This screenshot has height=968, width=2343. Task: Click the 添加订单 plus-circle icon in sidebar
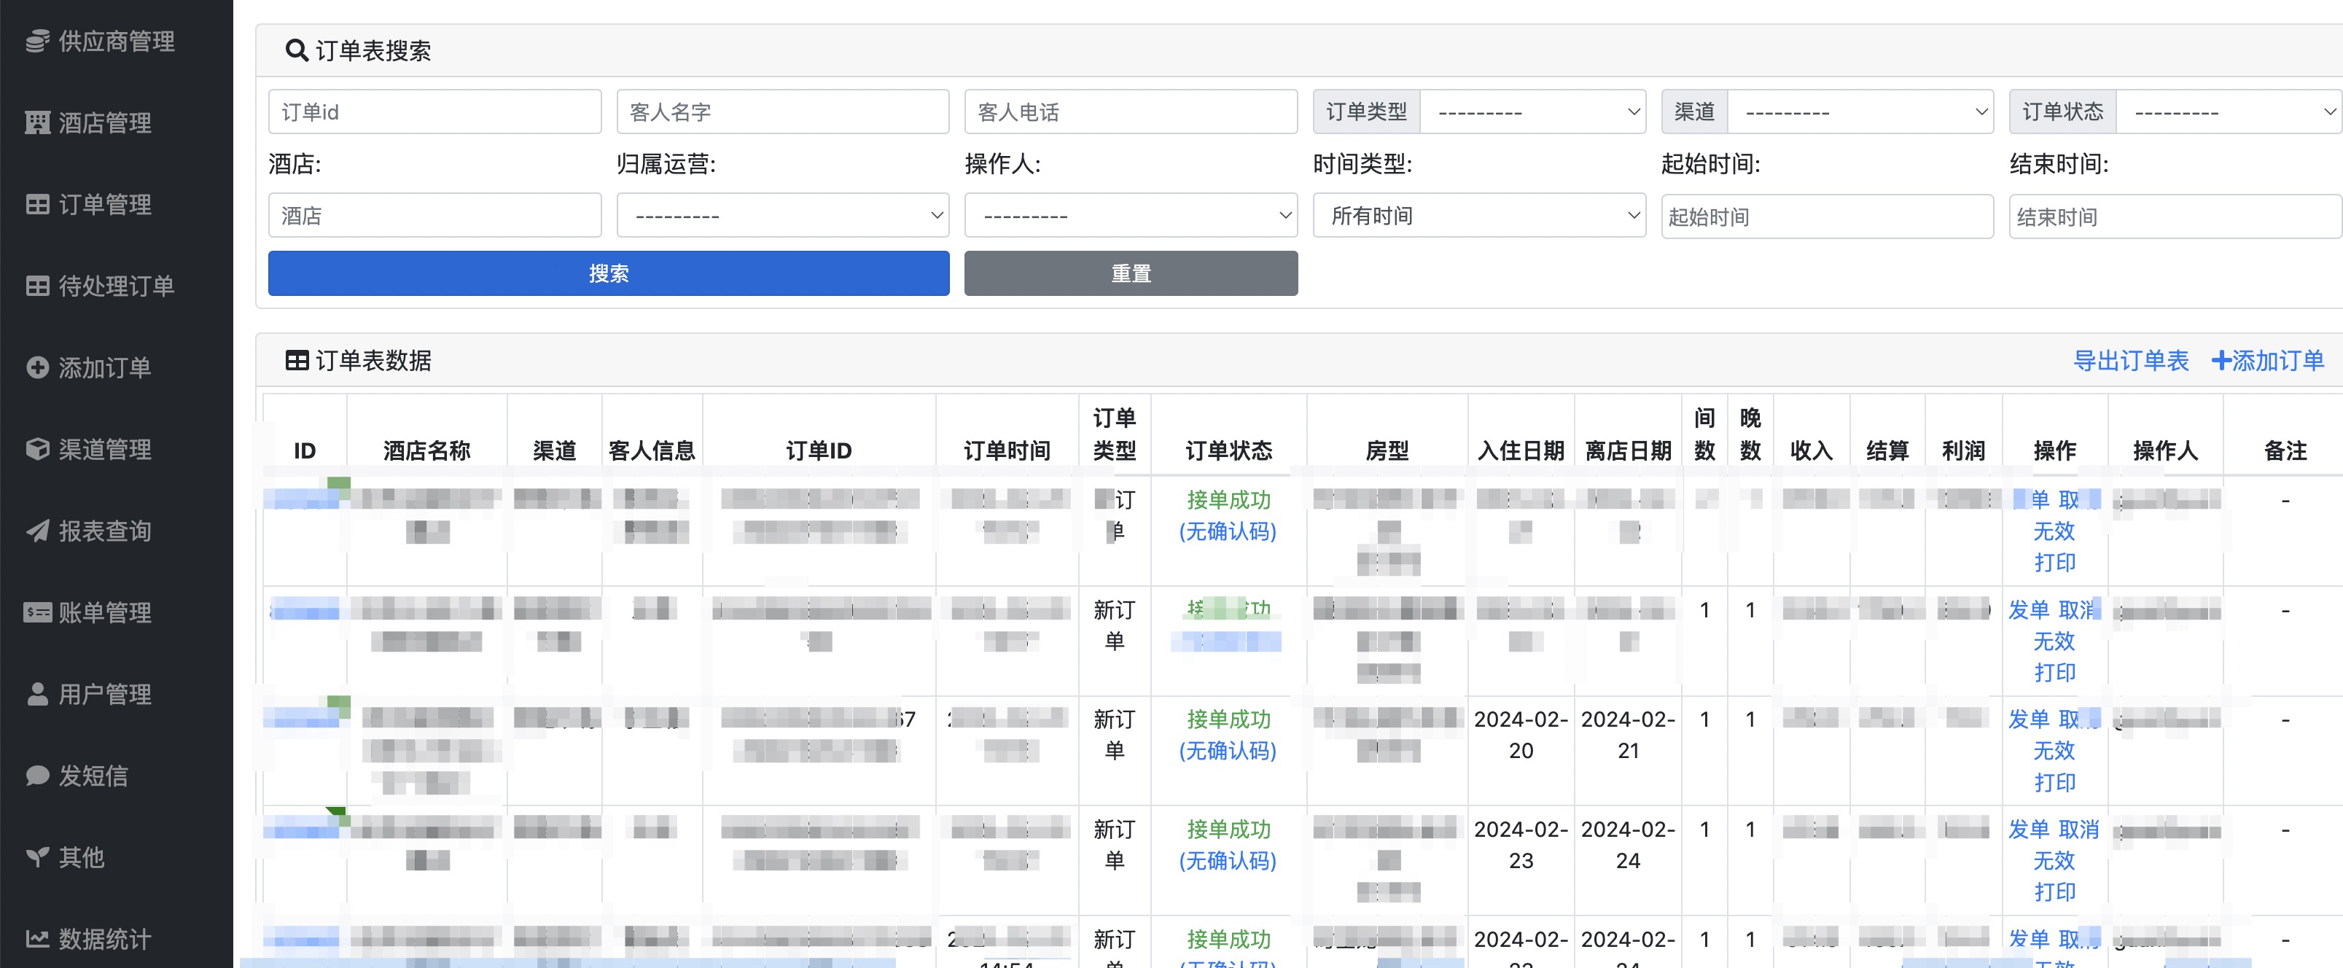coord(37,367)
